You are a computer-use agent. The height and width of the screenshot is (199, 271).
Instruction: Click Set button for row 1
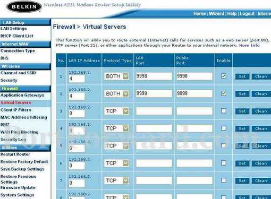tap(242, 76)
